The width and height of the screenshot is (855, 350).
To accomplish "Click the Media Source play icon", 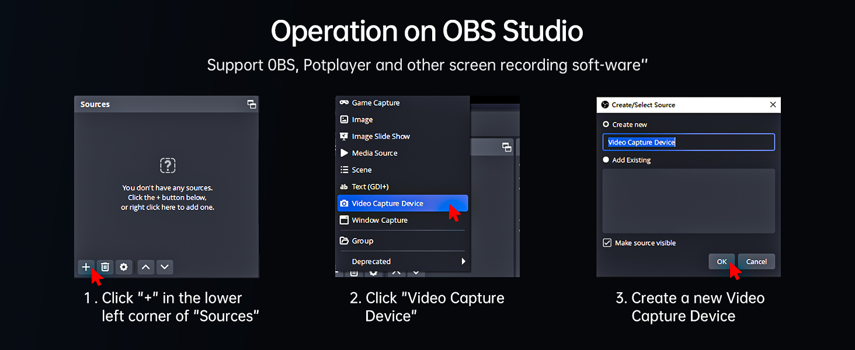I will point(345,153).
